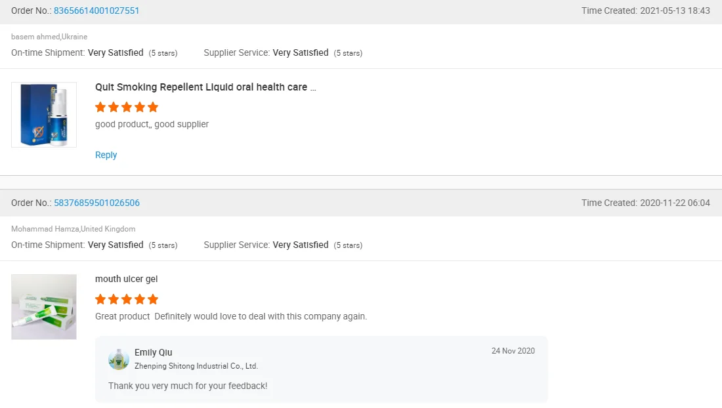Open order number 83656614001027551
Viewport: 722px width, 408px height.
tap(96, 10)
